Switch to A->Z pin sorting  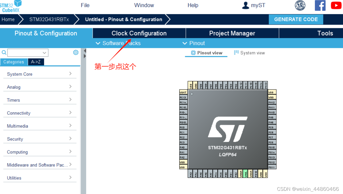(x=36, y=62)
